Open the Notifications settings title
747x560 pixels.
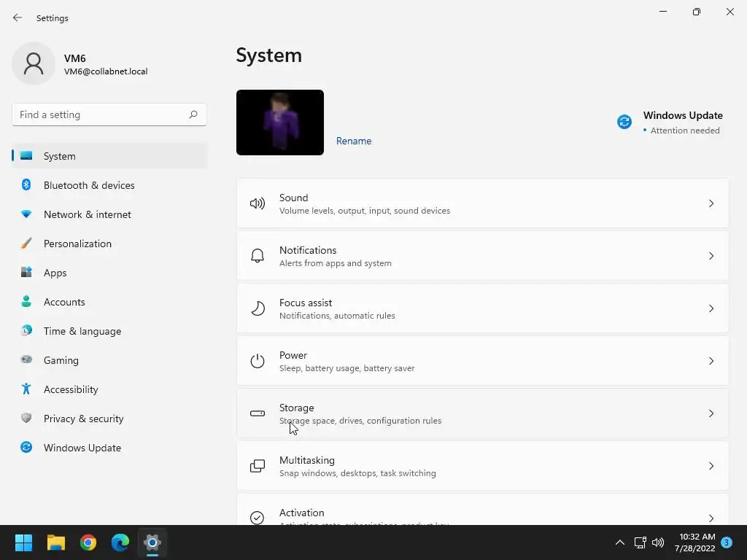tap(308, 250)
